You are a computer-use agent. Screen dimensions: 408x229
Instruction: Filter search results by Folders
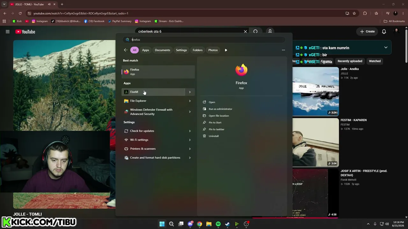(x=198, y=50)
